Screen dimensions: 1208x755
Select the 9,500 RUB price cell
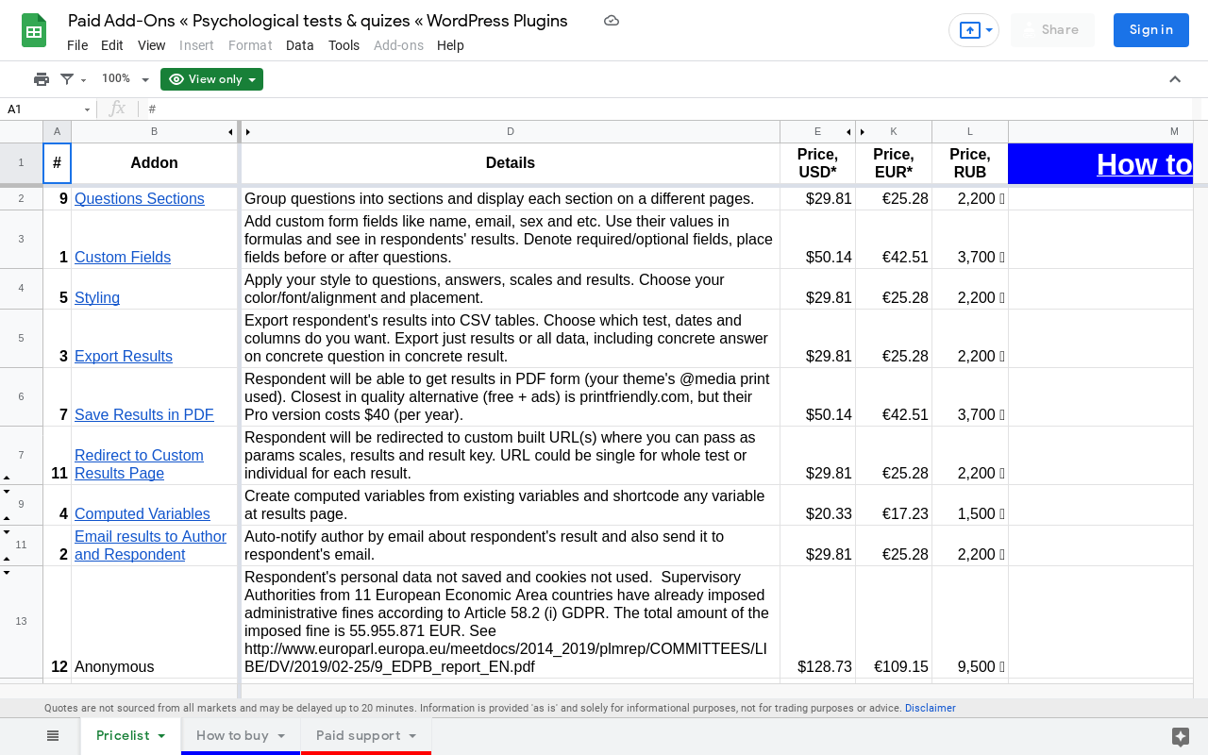pyautogui.click(x=970, y=622)
